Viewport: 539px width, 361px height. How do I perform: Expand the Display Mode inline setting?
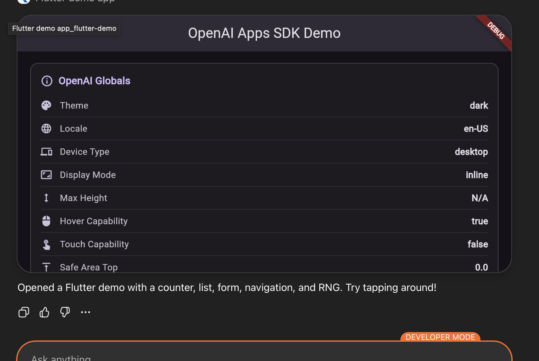pos(477,175)
